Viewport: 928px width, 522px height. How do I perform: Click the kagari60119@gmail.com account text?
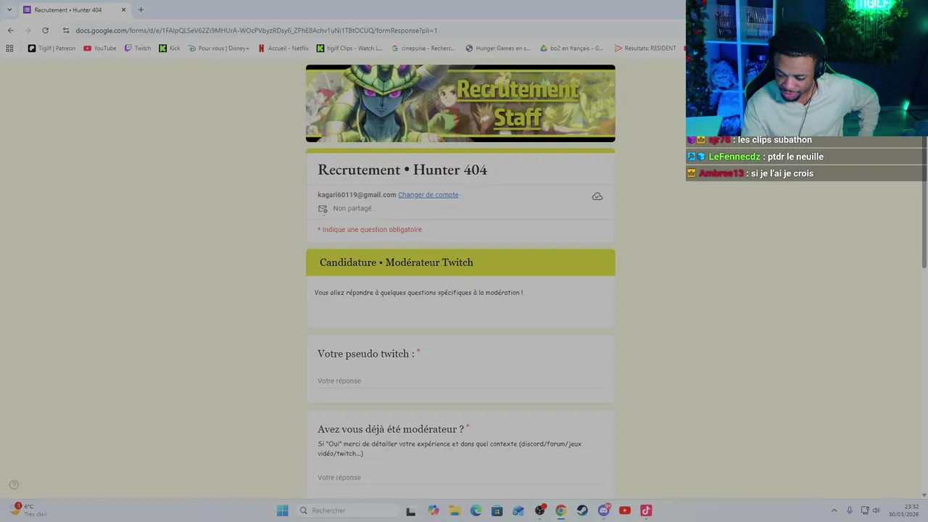(x=357, y=194)
